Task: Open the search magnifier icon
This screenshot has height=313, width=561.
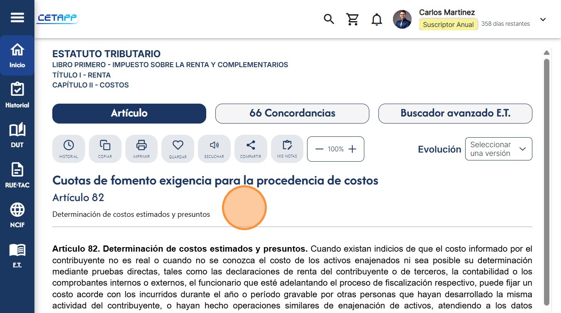Action: tap(329, 19)
